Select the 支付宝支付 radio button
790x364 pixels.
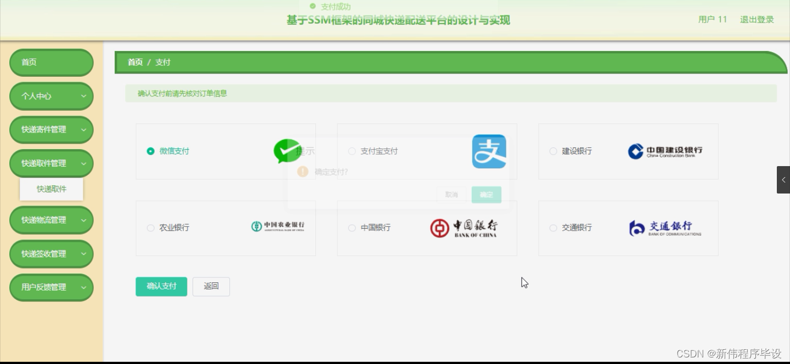click(352, 151)
